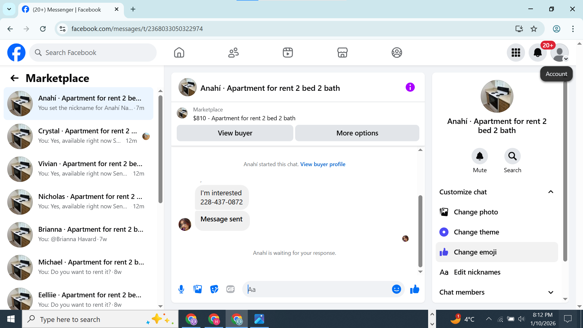Open the View buyer profile link
Viewport: 583px width, 328px height.
coord(322,164)
